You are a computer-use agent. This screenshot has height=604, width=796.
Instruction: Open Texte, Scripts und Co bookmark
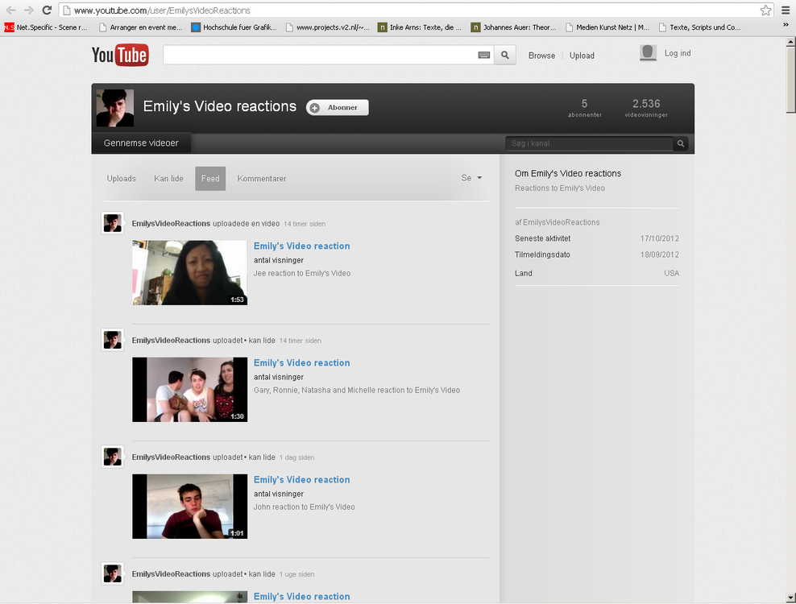pyautogui.click(x=700, y=27)
